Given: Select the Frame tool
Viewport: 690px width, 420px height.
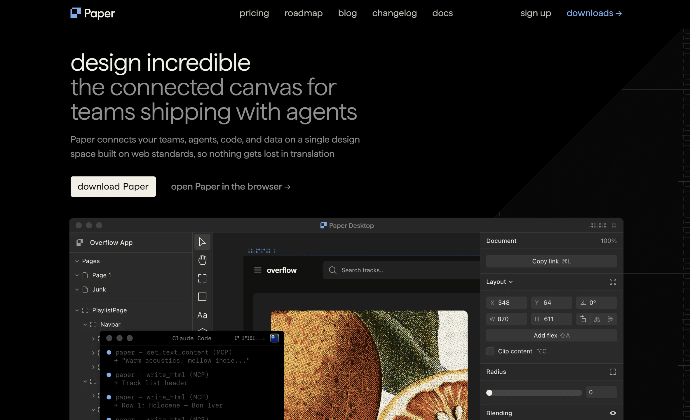Looking at the screenshot, I should coord(202,278).
